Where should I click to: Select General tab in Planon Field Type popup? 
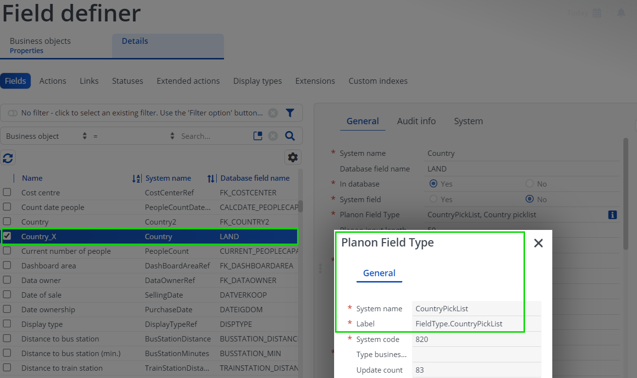pos(379,273)
